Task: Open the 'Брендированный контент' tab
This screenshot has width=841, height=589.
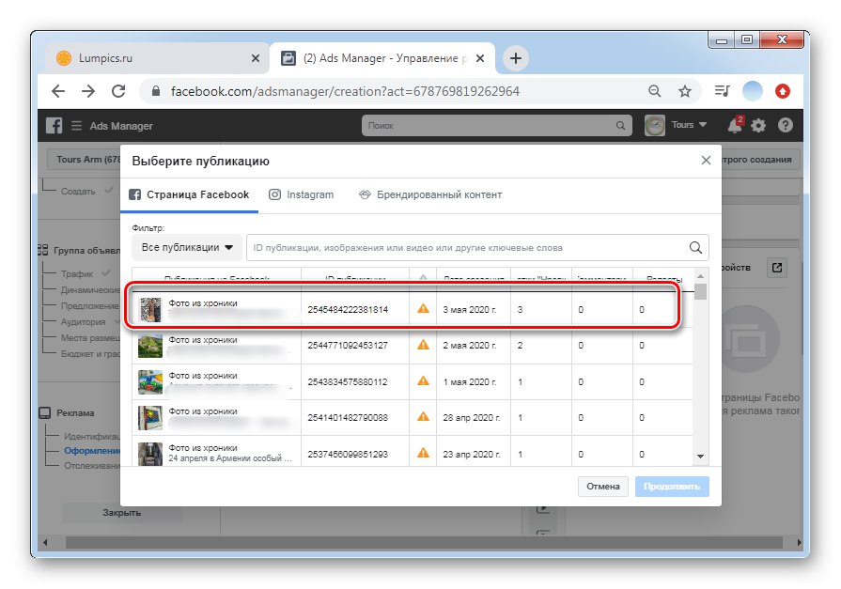Action: [430, 194]
